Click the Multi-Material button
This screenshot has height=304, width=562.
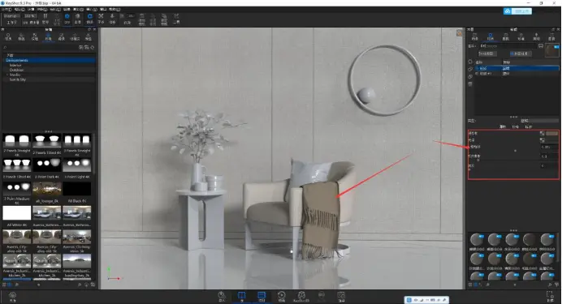click(521, 54)
